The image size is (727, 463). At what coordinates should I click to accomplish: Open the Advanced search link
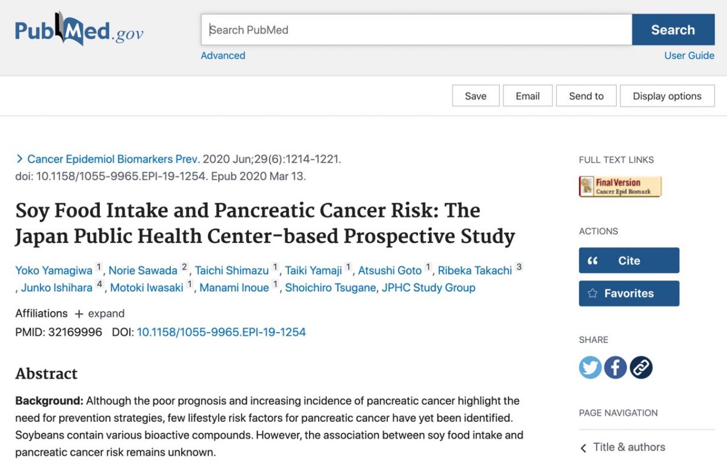tap(223, 55)
